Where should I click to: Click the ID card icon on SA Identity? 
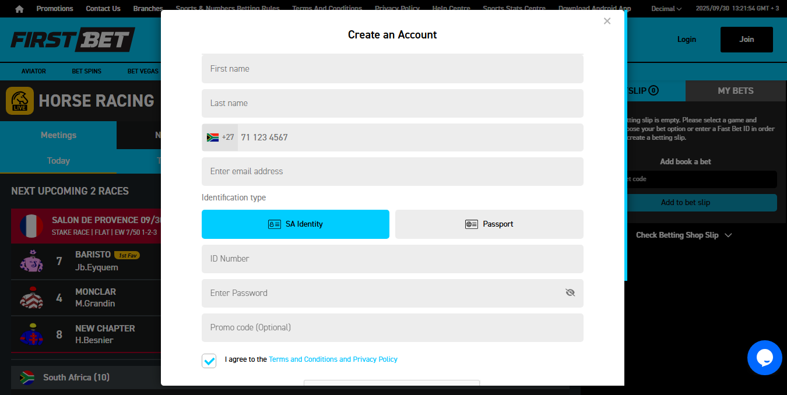tap(273, 224)
